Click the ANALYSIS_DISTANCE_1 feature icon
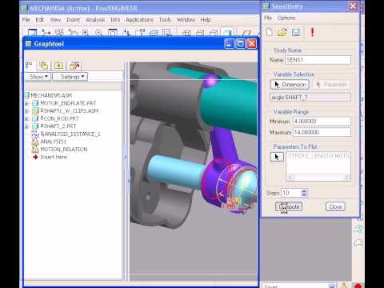Image resolution: width=384 pixels, height=288 pixels. click(x=35, y=134)
